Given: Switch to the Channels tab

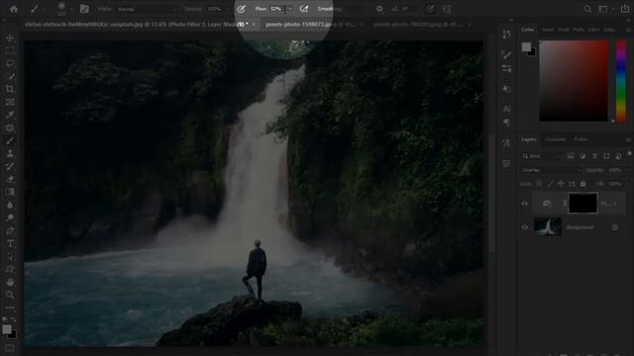Looking at the screenshot, I should [555, 139].
